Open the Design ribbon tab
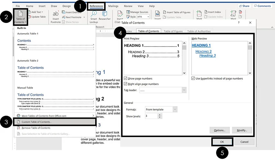 click(67, 6)
